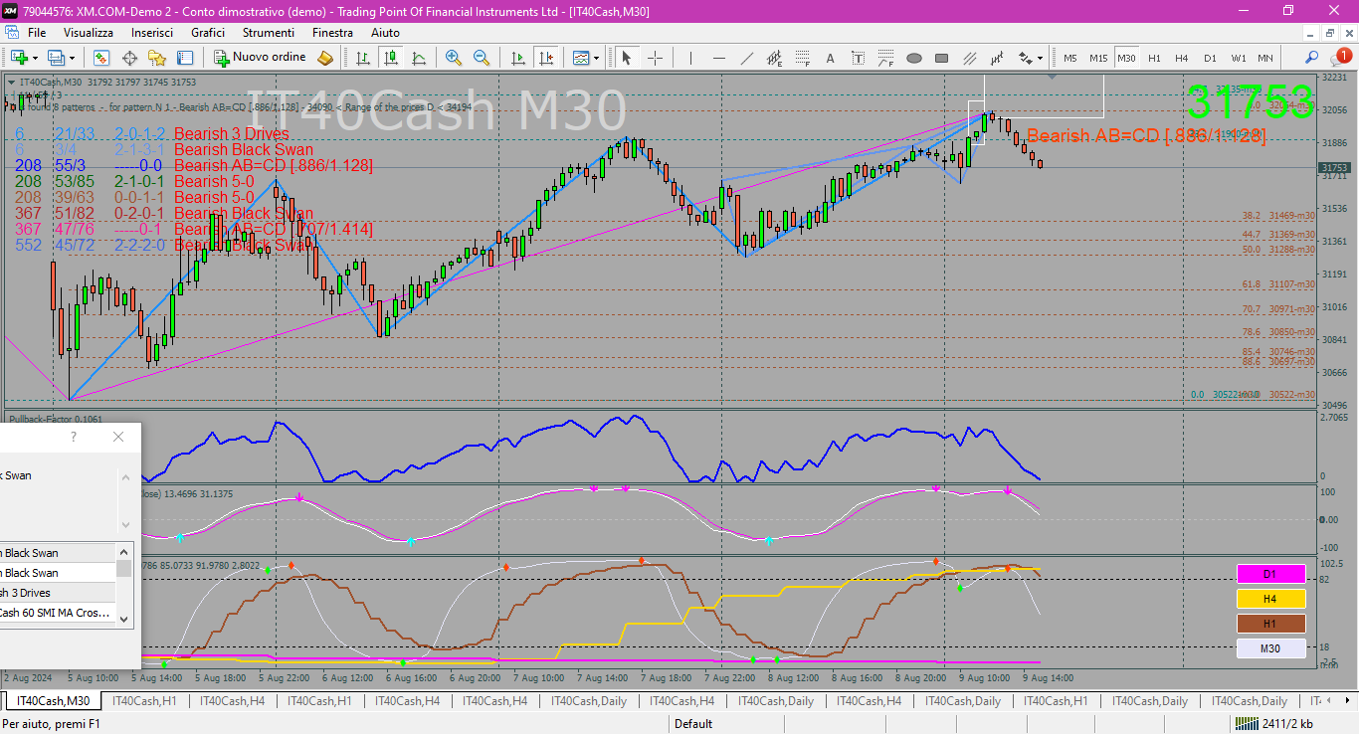Open the Aiuto menu
1359x734 pixels.
[385, 33]
